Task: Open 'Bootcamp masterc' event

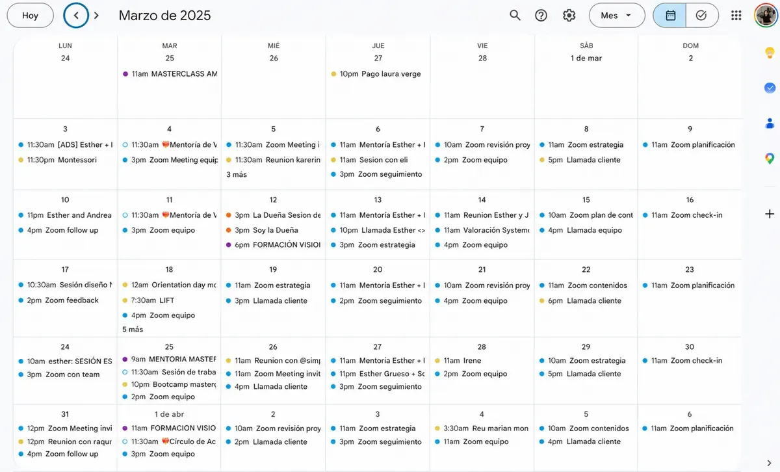Action: pos(170,384)
